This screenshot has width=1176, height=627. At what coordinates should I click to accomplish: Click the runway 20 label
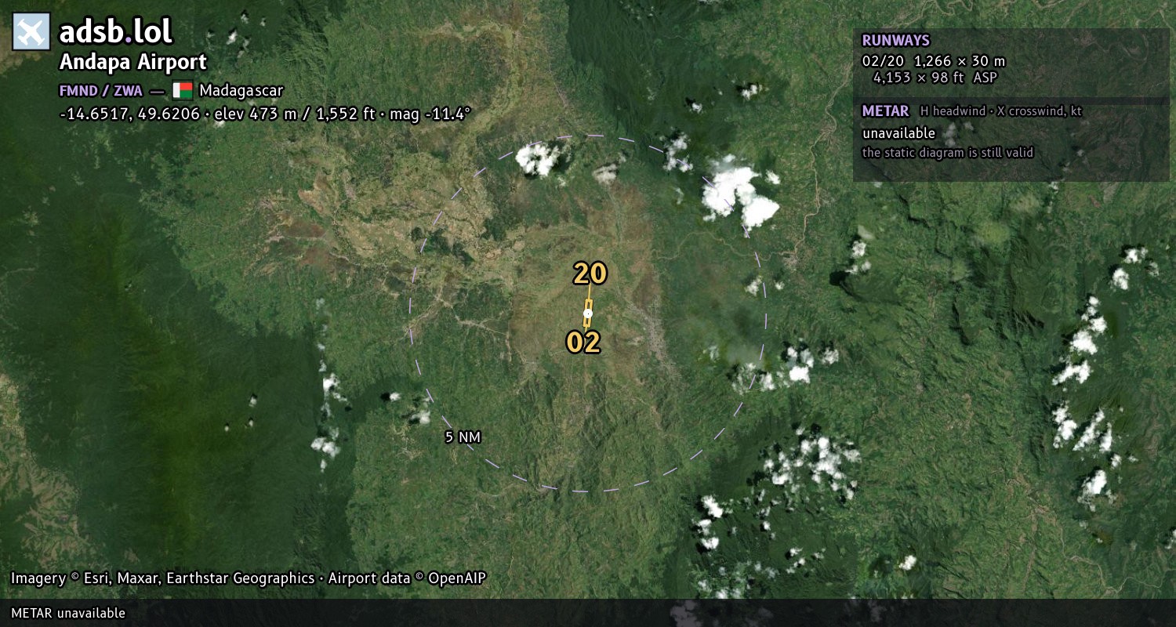pyautogui.click(x=590, y=274)
